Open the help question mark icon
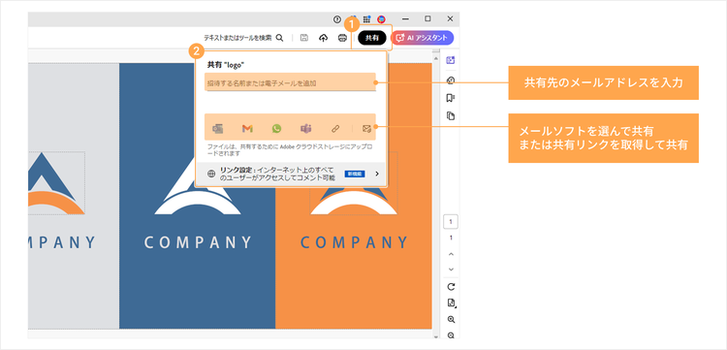The image size is (727, 350). 337,19
